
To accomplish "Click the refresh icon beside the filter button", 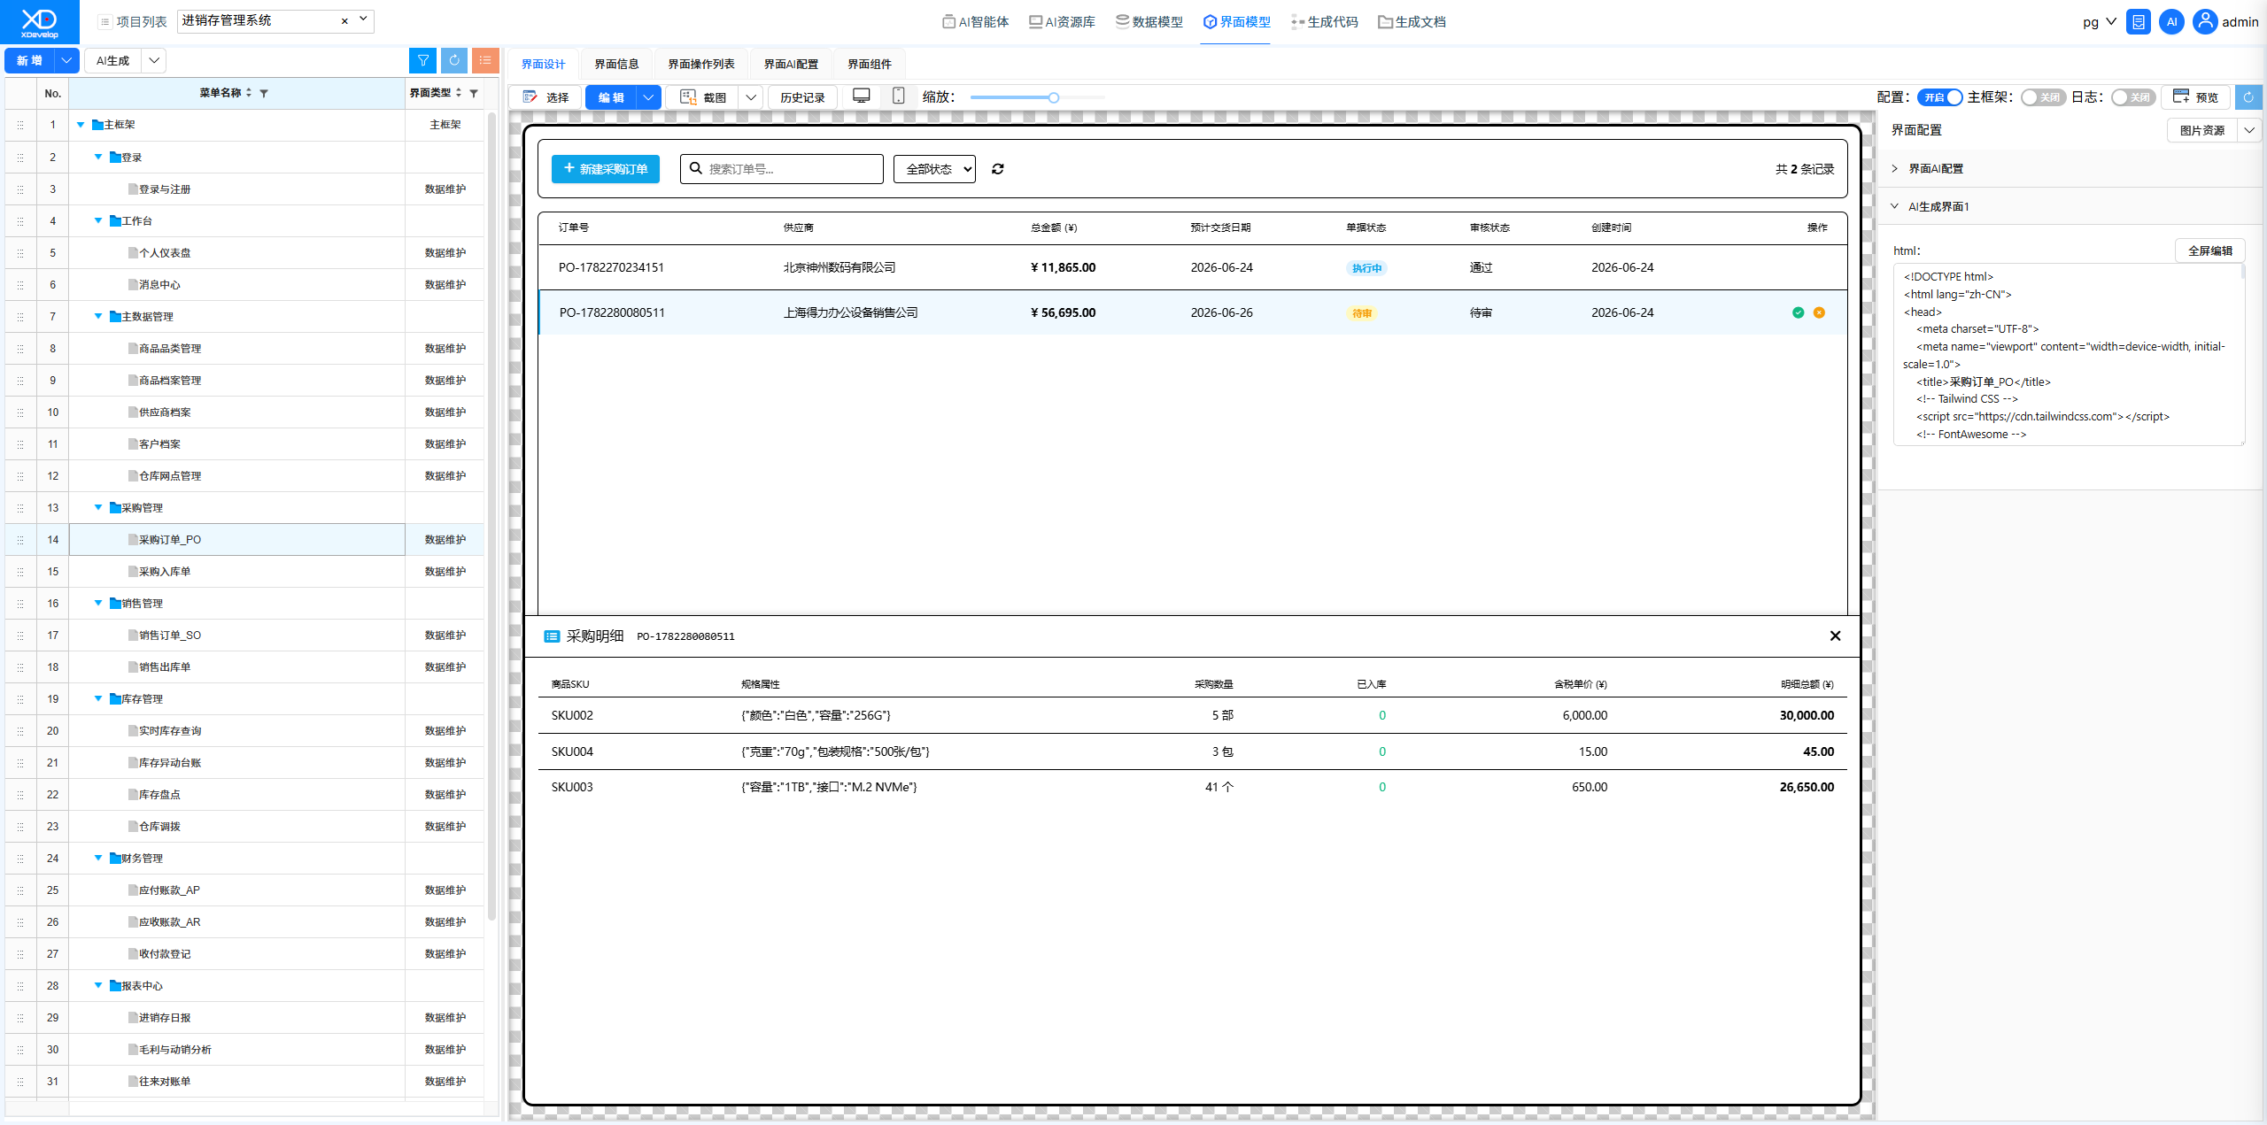I will 454,60.
